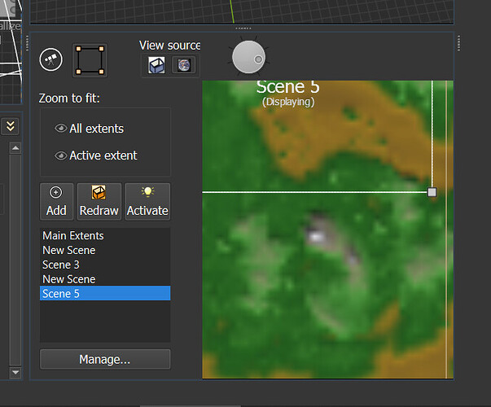491x407 pixels.
Task: Click the double-chevron collapse button
Action: [11, 126]
